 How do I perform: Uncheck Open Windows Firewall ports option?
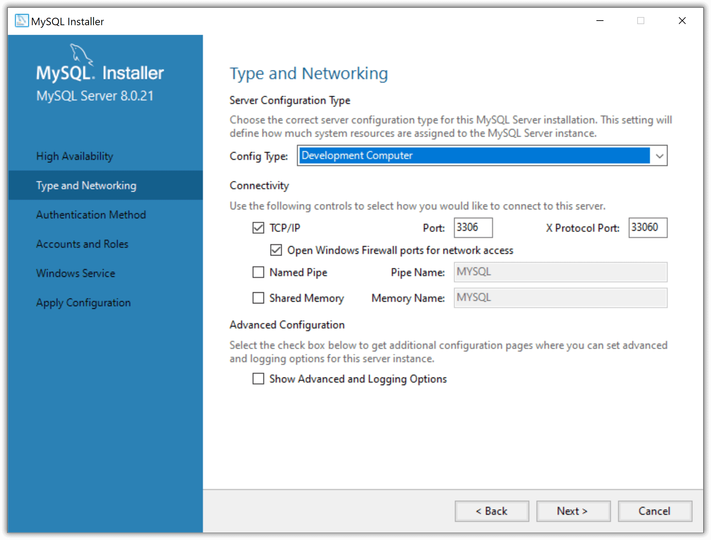coord(276,250)
